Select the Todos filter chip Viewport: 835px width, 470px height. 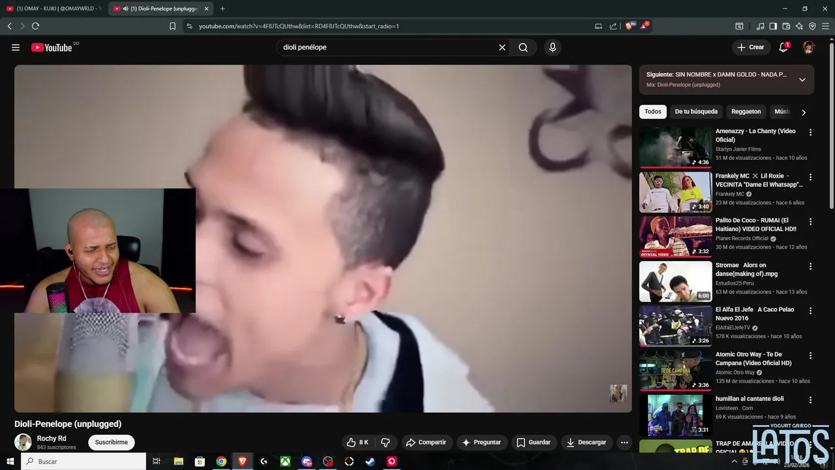[653, 112]
